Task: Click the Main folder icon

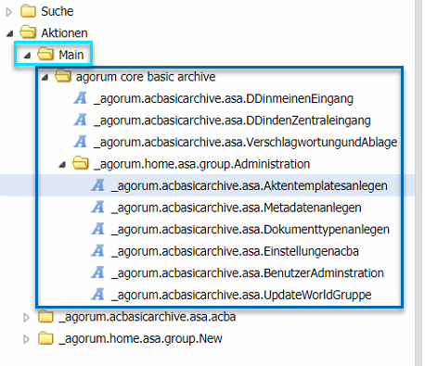Action: point(45,54)
